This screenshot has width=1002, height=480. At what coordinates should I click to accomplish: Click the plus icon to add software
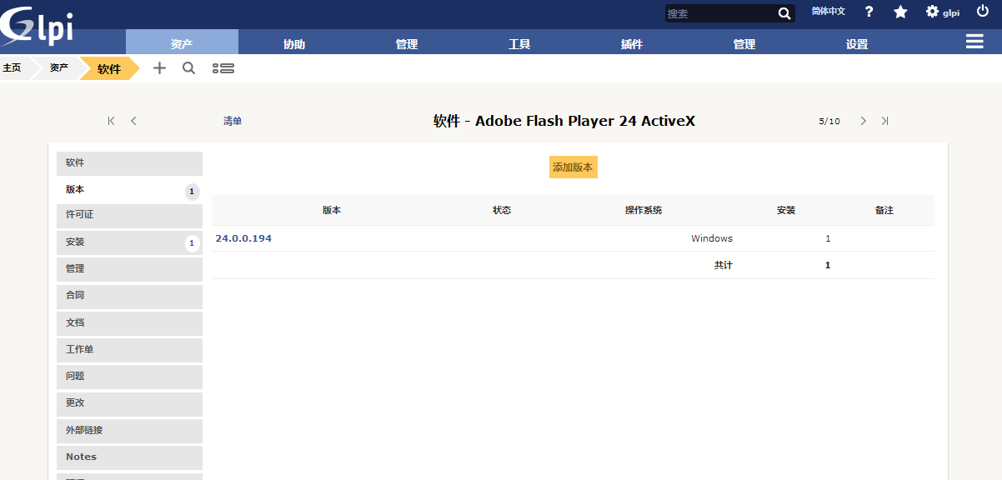(160, 68)
